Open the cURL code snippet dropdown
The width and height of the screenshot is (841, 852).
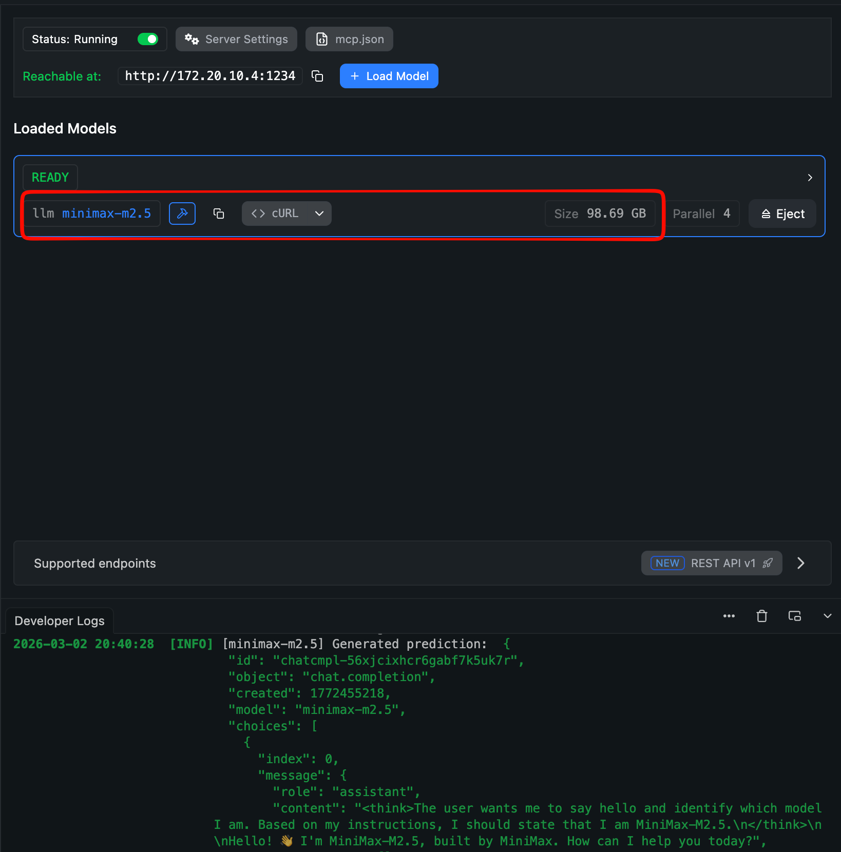point(286,214)
